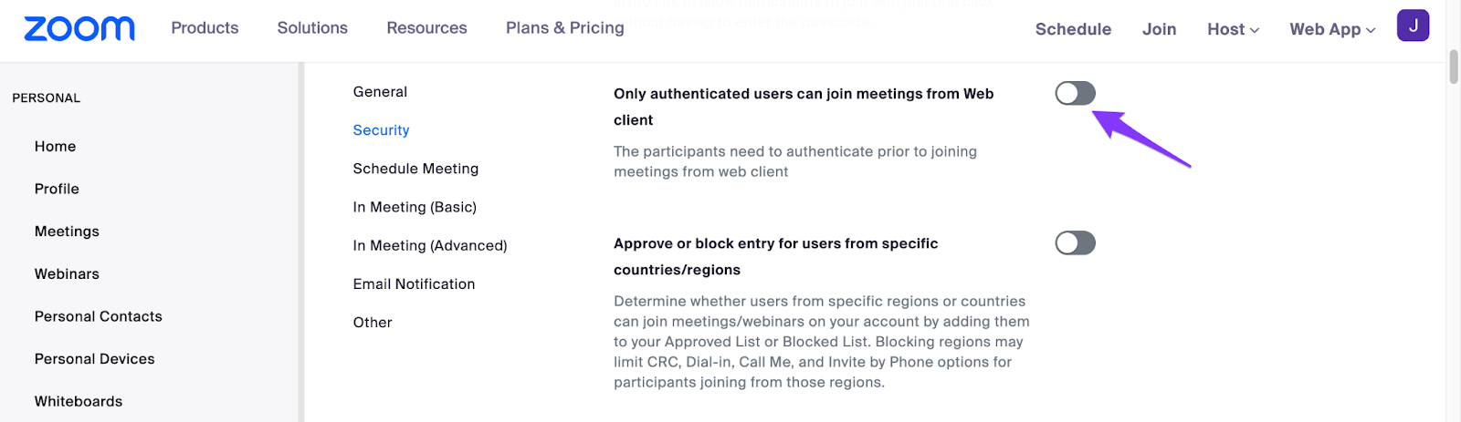Viewport: 1461px width, 422px height.
Task: Enable approve or block countries switch
Action: pyautogui.click(x=1075, y=242)
